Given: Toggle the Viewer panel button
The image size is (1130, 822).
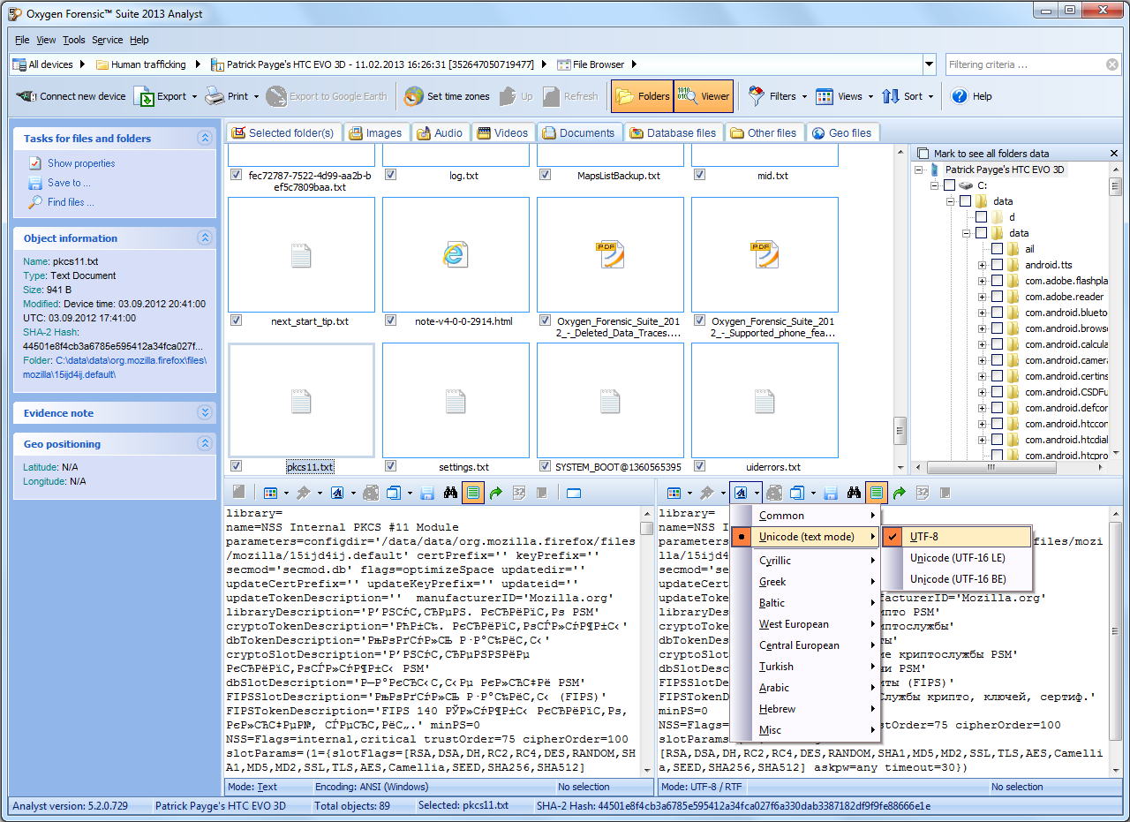Looking at the screenshot, I should pos(704,96).
